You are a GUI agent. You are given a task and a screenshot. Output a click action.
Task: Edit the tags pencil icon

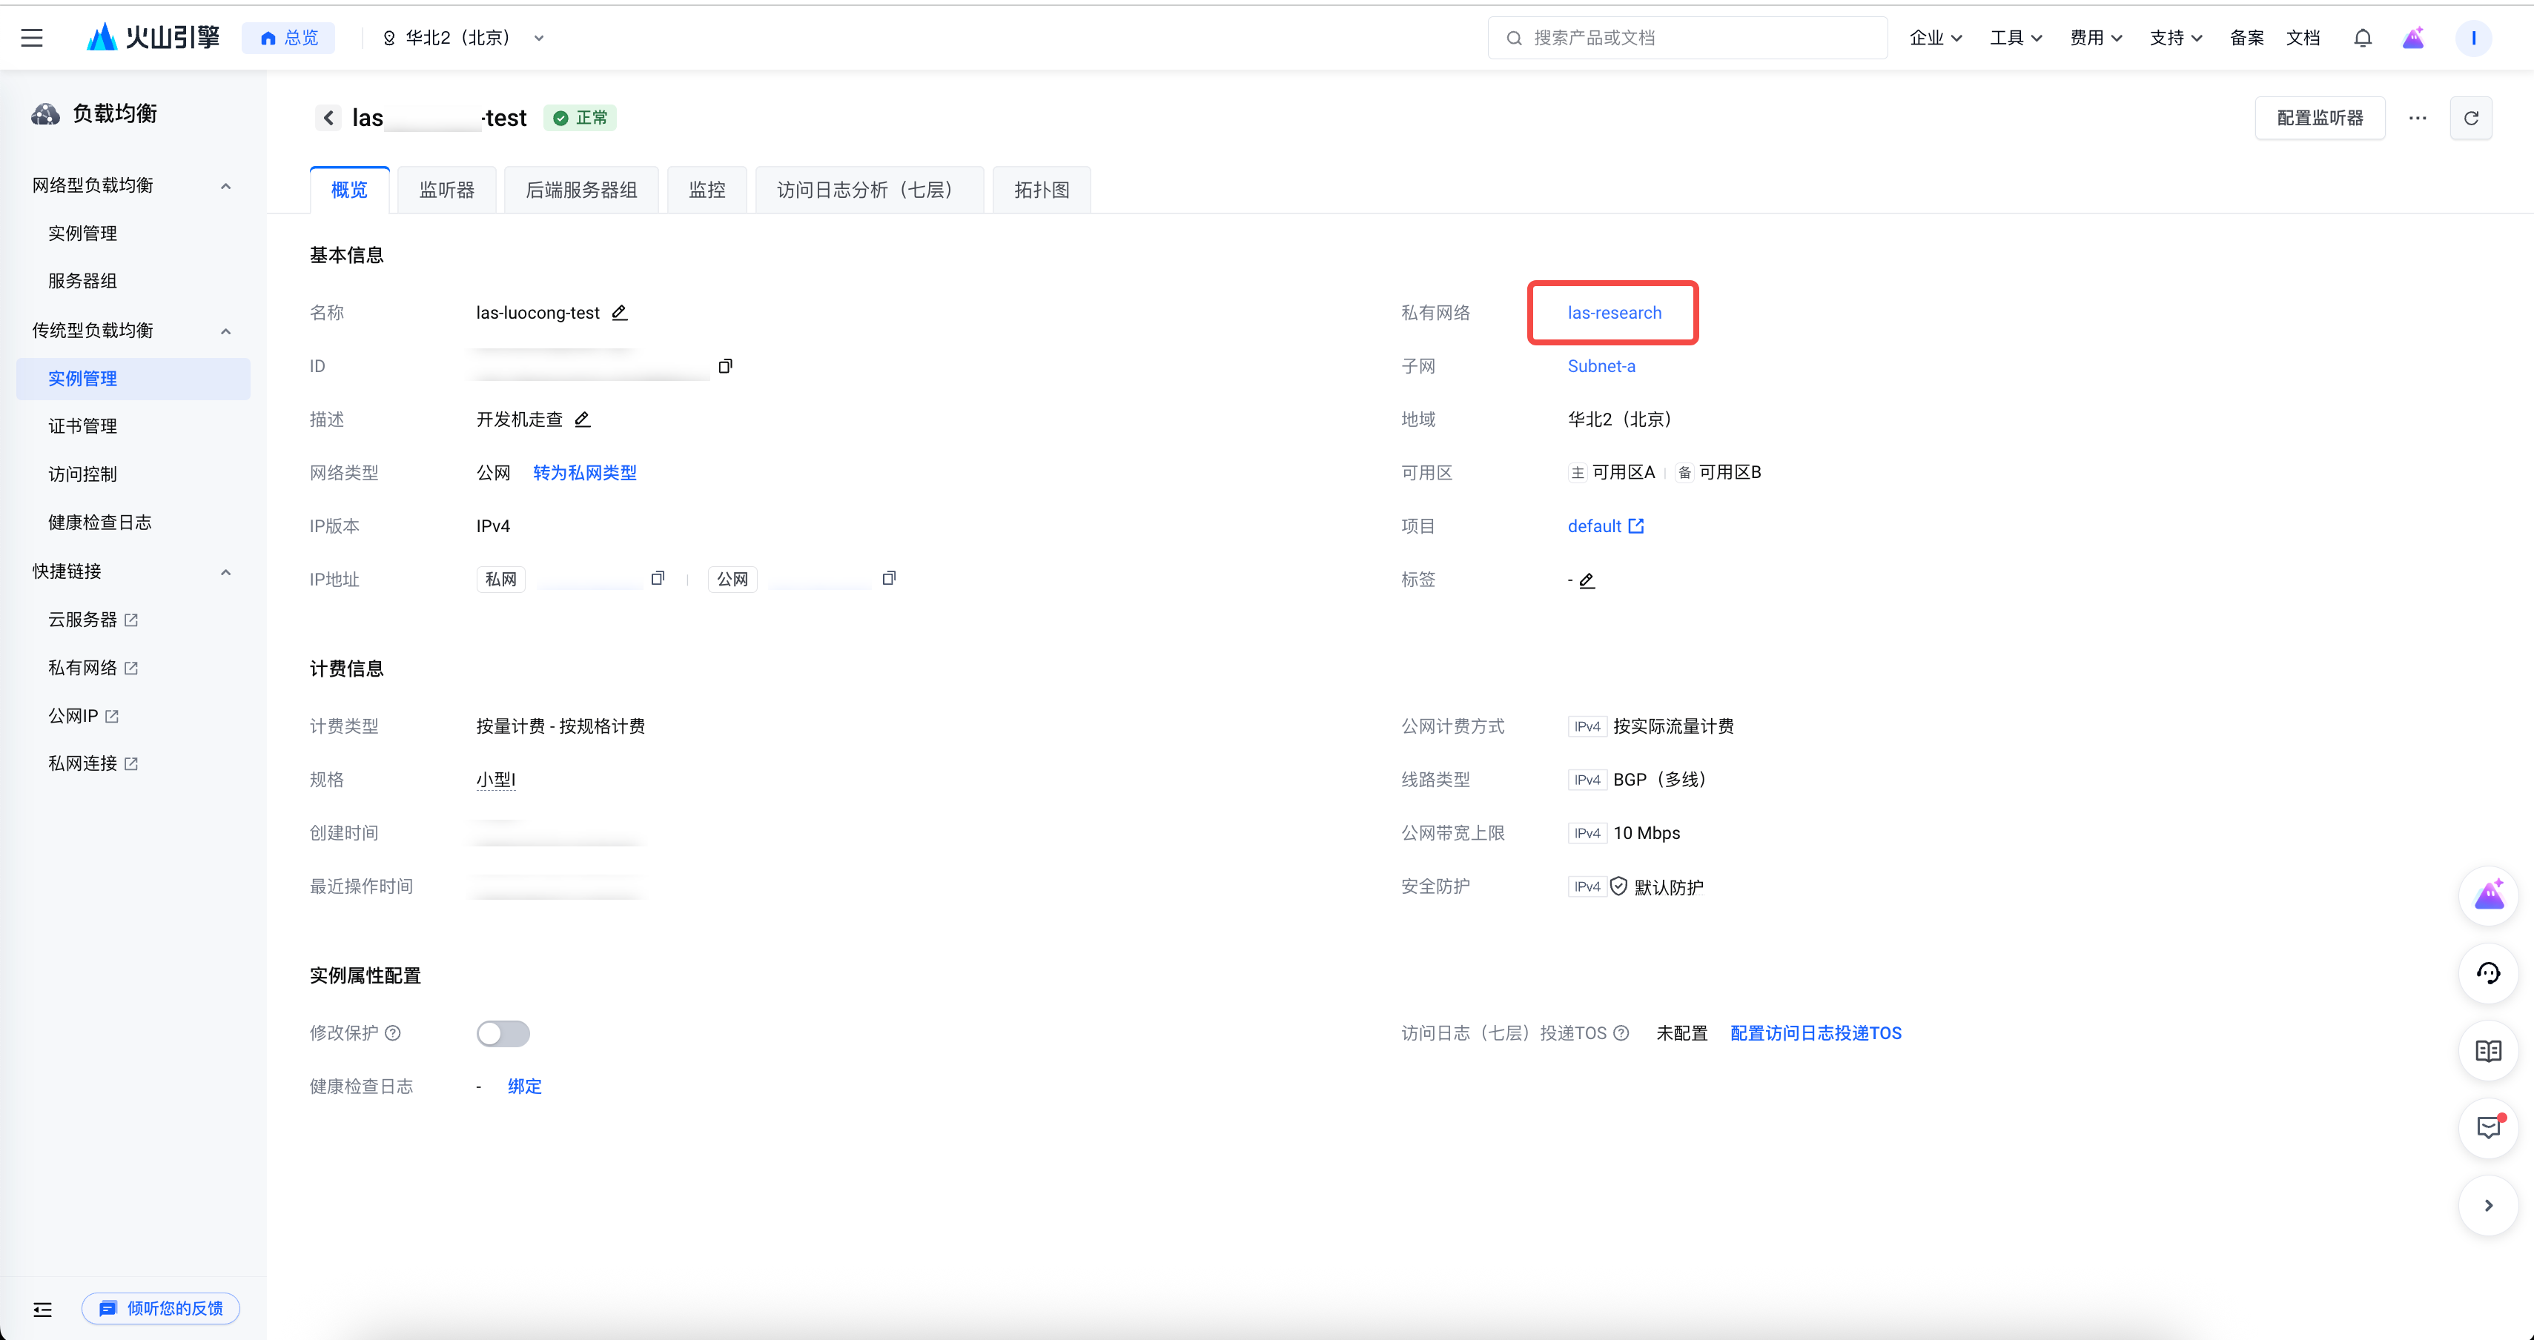(x=1587, y=580)
